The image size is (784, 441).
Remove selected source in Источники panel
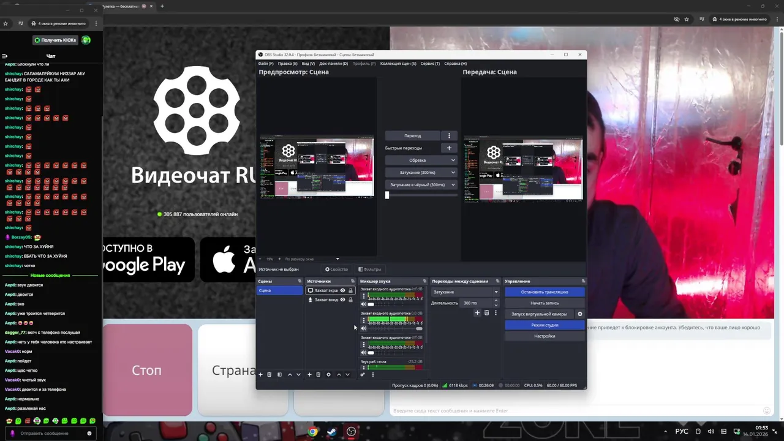click(x=318, y=374)
